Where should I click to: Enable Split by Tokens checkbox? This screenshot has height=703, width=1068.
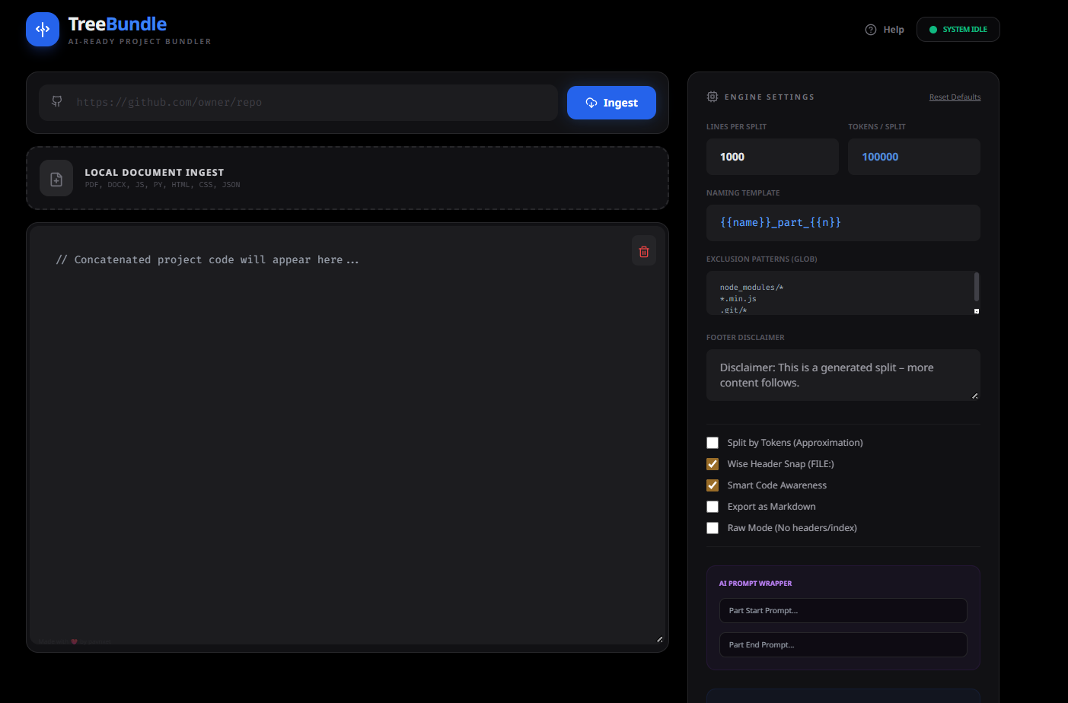click(713, 443)
